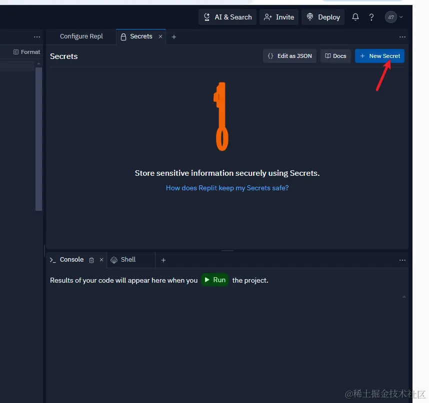Add a new tab beside Shell
The image size is (429, 403).
click(x=163, y=260)
